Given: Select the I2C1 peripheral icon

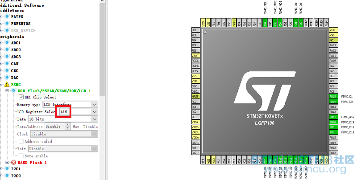Looking at the screenshot, I should click(x=7, y=169).
